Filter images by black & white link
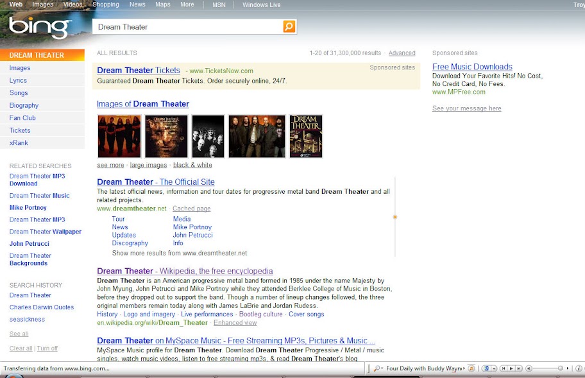The image size is (585, 378). tap(192, 165)
